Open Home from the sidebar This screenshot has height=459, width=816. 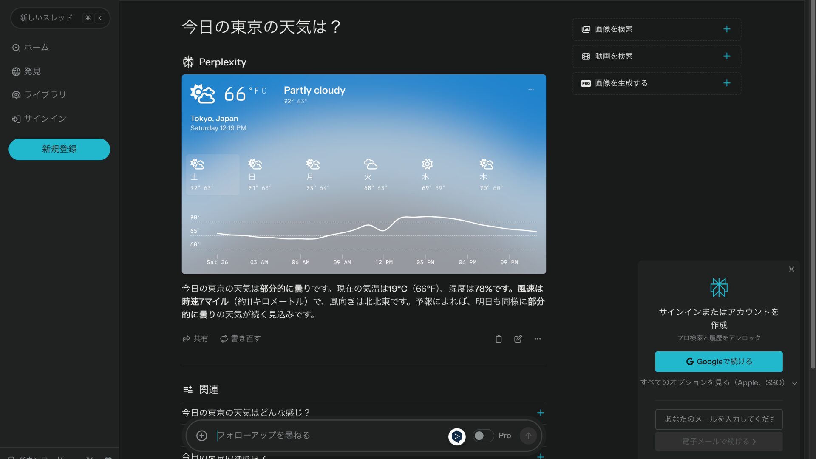pyautogui.click(x=36, y=48)
